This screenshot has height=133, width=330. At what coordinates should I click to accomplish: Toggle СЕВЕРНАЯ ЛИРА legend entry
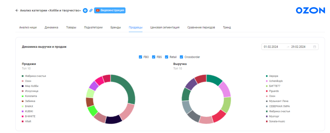click(x=278, y=106)
